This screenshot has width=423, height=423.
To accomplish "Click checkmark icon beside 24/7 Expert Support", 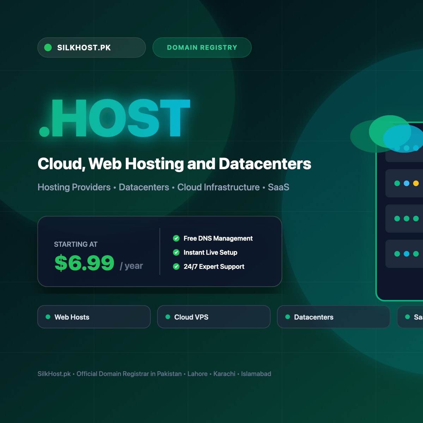I will (x=176, y=266).
